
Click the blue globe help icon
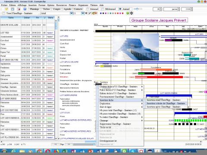[25, 9]
